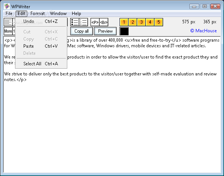Open the Format menu
The width and height of the screenshot is (224, 176).
click(x=38, y=14)
